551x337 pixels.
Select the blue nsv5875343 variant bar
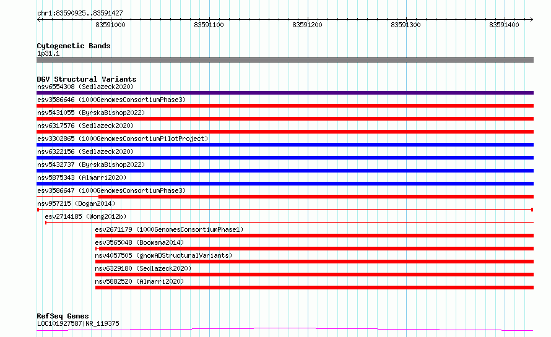pyautogui.click(x=285, y=184)
